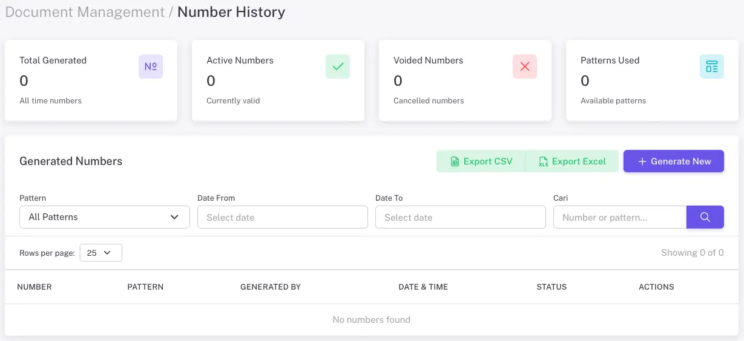Sort by the Status column header
This screenshot has width=744, height=341.
tap(551, 287)
